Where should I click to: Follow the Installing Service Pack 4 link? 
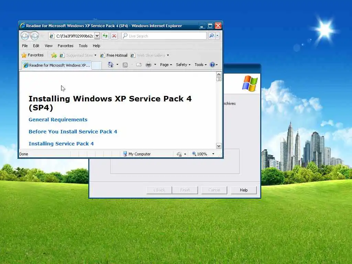61,144
